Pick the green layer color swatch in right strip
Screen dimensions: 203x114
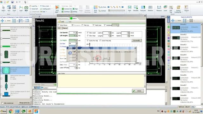pyautogui.click(x=168, y=27)
